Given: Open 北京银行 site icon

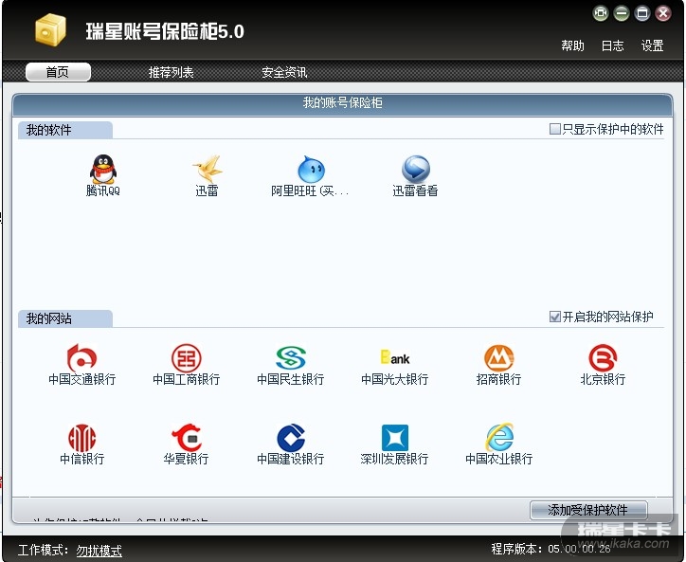Looking at the screenshot, I should (603, 357).
